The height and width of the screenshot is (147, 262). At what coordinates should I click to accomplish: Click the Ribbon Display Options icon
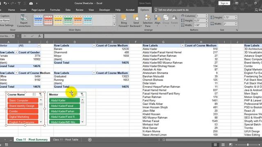(237, 3)
